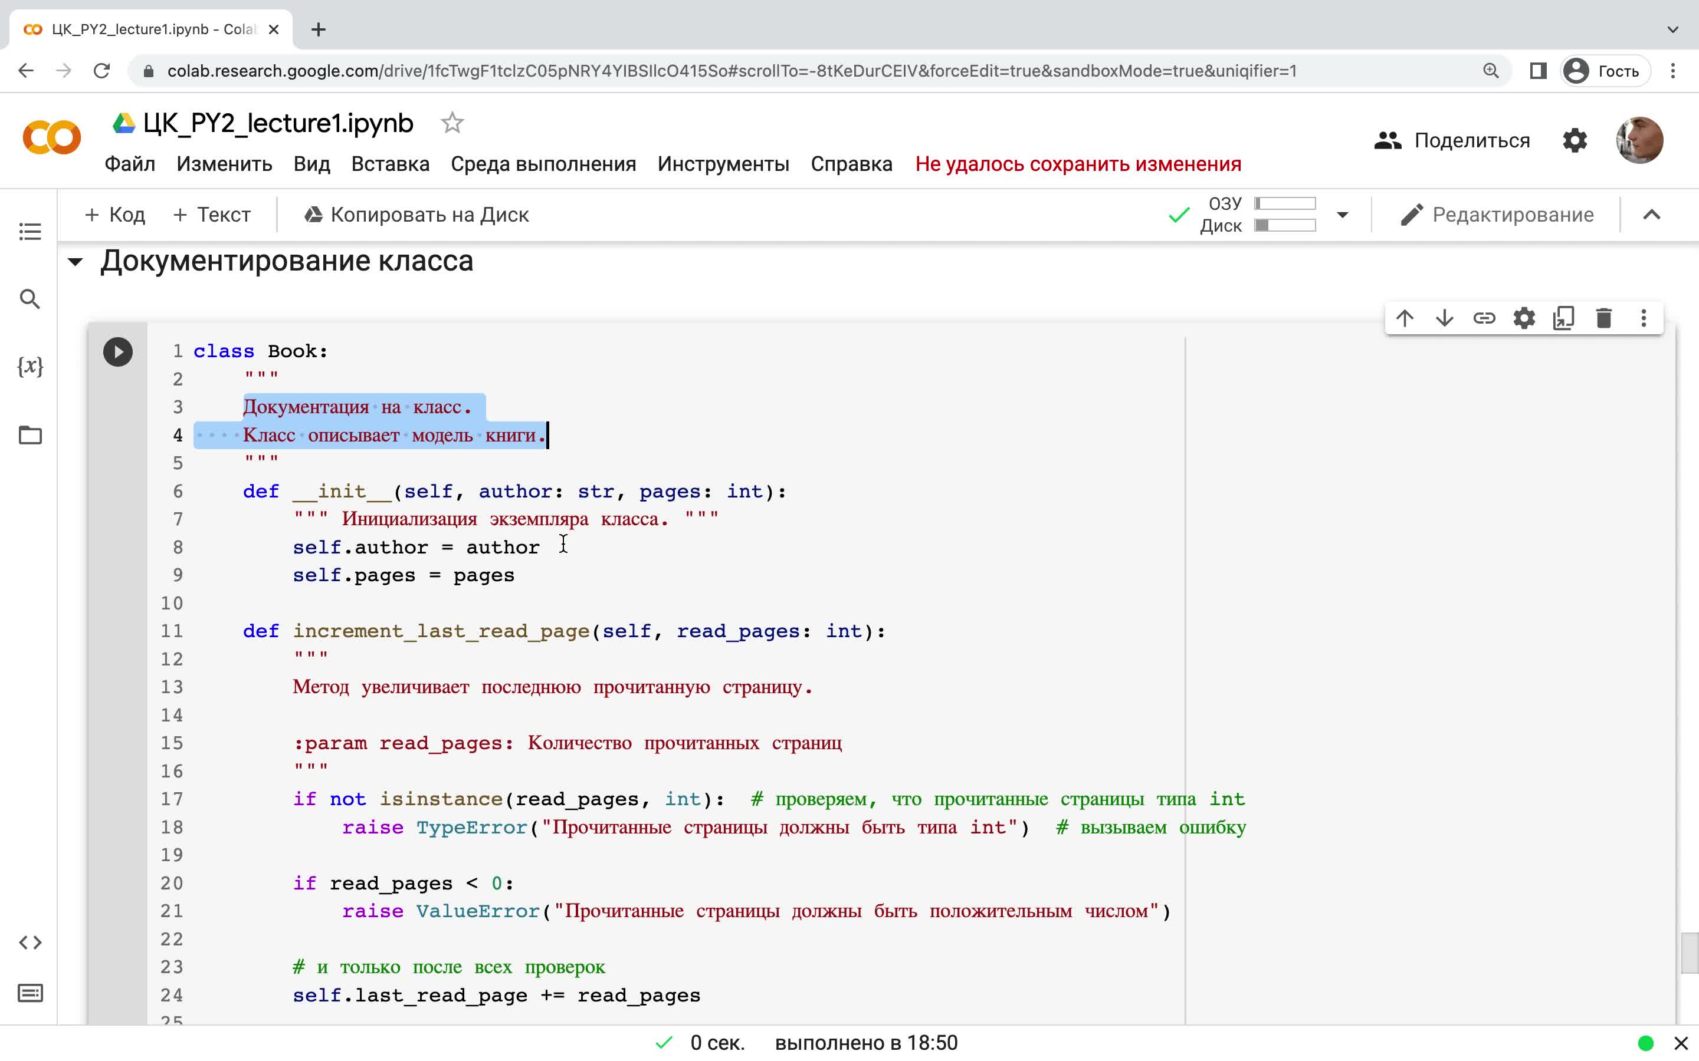Click the ОЗУ usage bar
The height and width of the screenshot is (1061, 1699).
pyautogui.click(x=1285, y=203)
